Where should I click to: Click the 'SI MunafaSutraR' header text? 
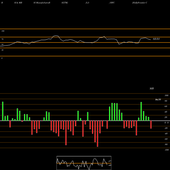click(42, 3)
